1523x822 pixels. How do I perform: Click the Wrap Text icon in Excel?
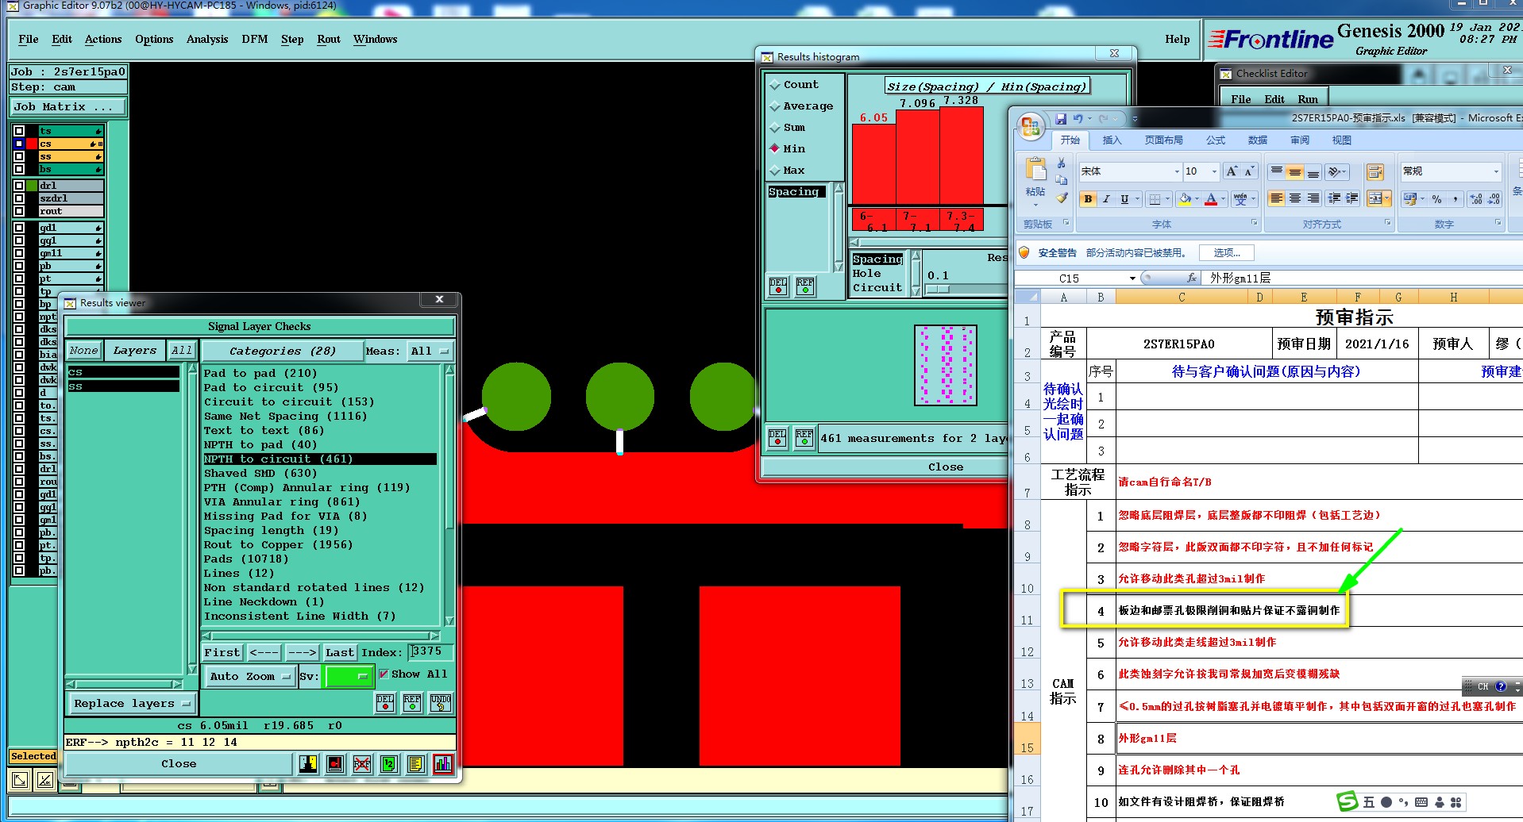1375,172
